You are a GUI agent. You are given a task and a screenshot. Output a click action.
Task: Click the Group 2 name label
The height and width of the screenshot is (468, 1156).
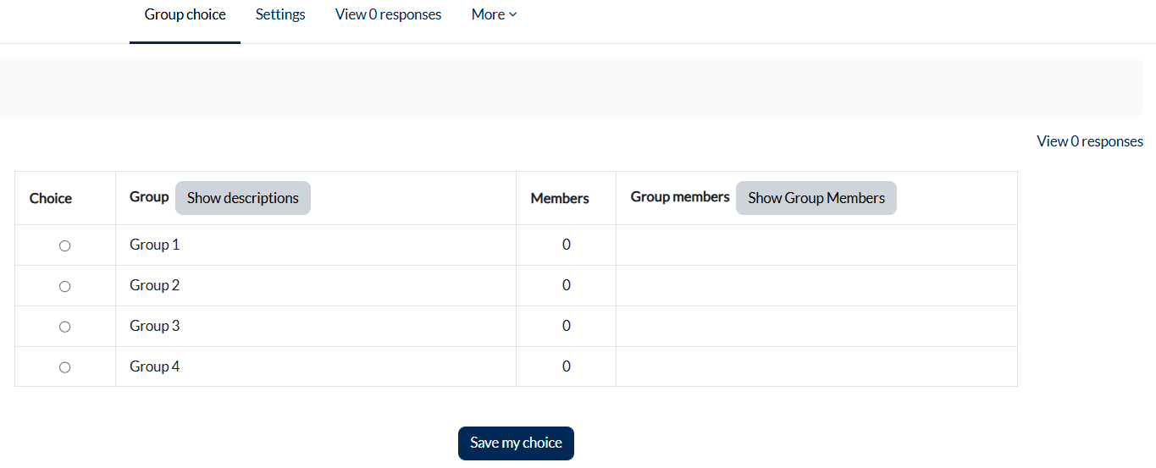pyautogui.click(x=154, y=285)
